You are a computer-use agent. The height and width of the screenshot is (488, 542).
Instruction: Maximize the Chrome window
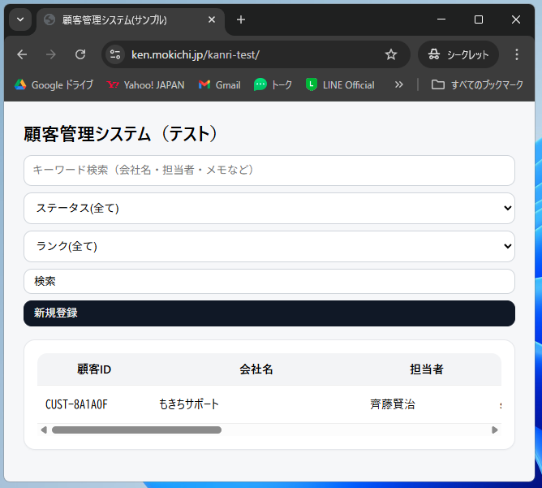point(479,19)
